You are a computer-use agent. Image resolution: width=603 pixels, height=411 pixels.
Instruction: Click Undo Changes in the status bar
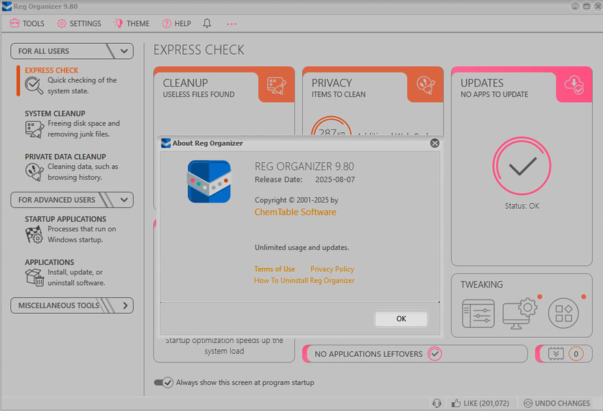pos(557,403)
